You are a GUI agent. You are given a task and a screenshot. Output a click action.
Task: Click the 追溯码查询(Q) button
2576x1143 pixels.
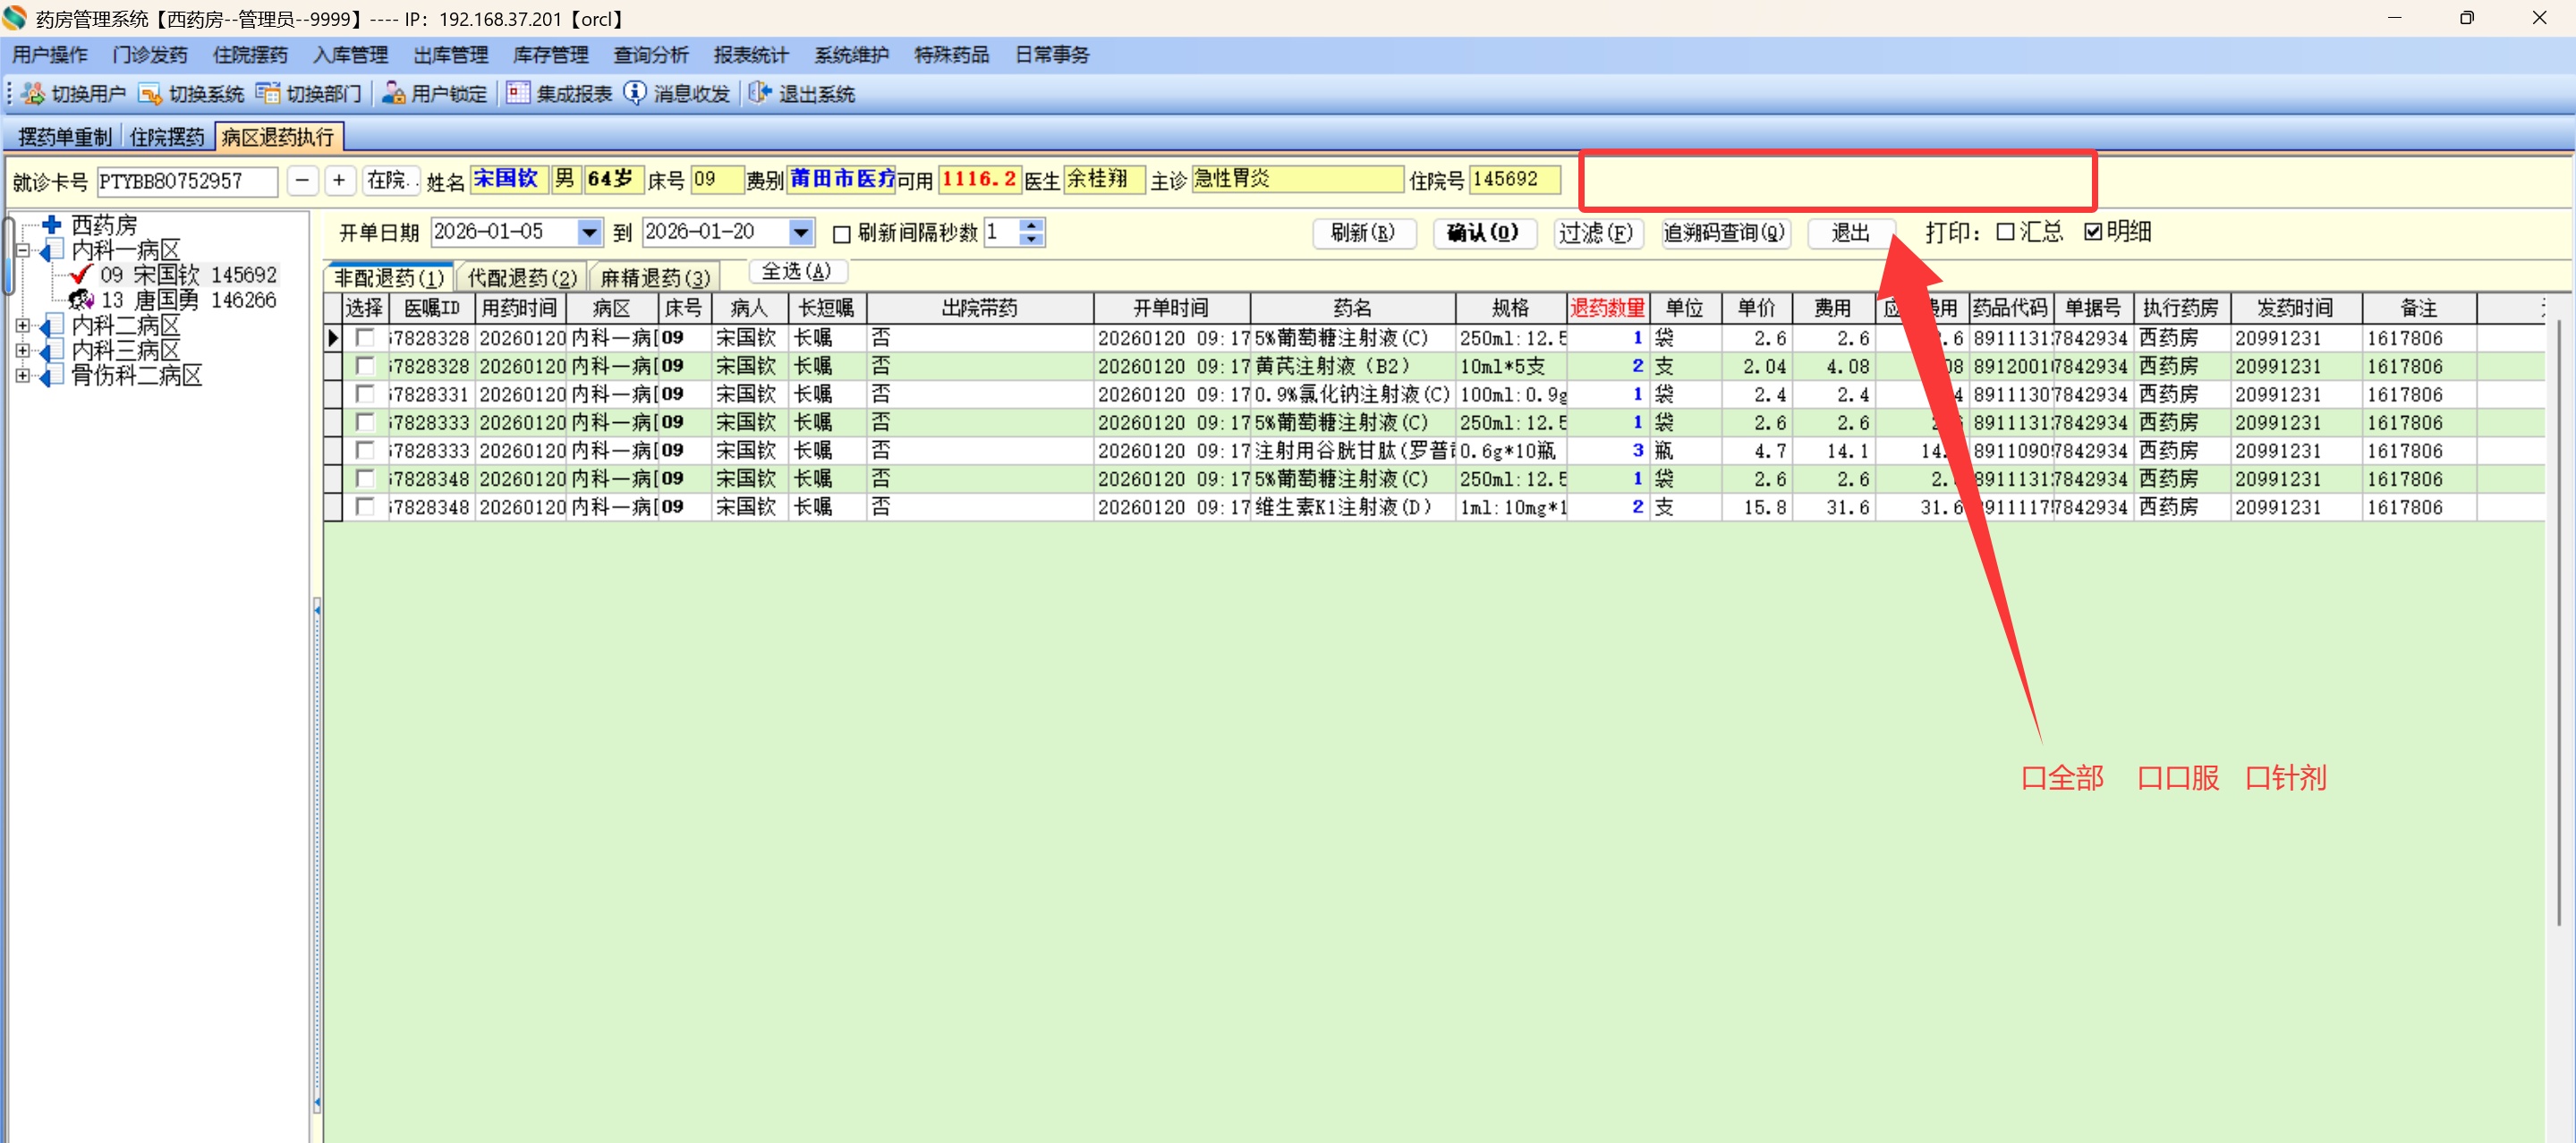(x=1724, y=233)
